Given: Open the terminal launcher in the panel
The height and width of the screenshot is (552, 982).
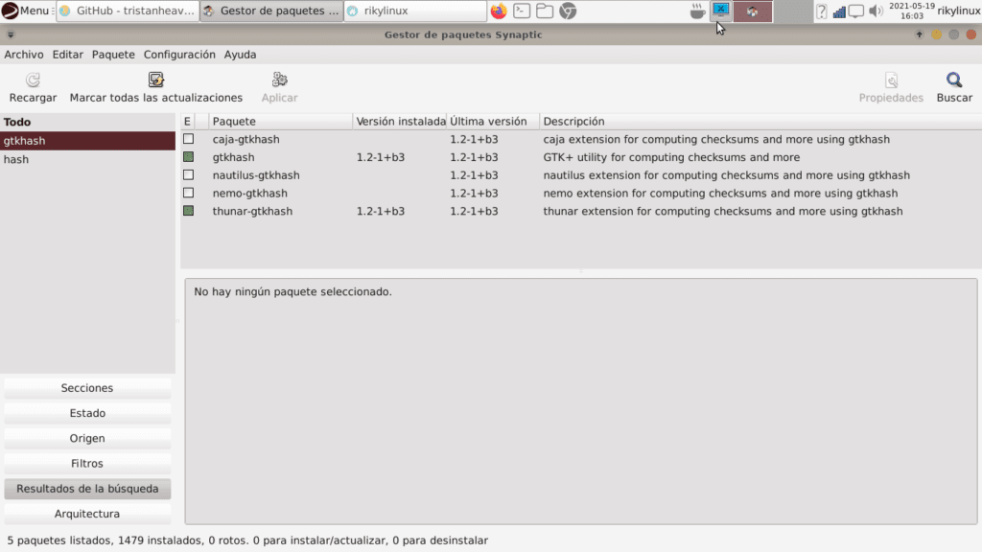Looking at the screenshot, I should 522,11.
